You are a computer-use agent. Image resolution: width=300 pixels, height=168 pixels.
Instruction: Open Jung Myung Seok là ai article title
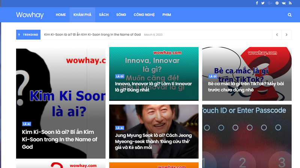click(153, 141)
